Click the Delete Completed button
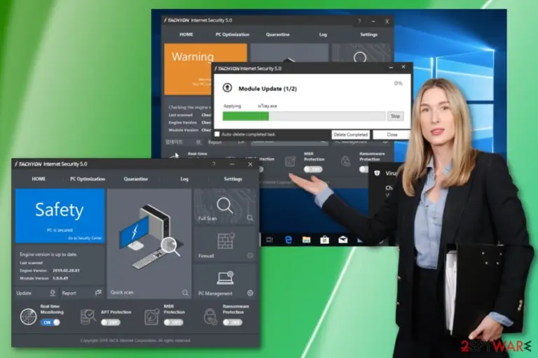 pos(351,135)
